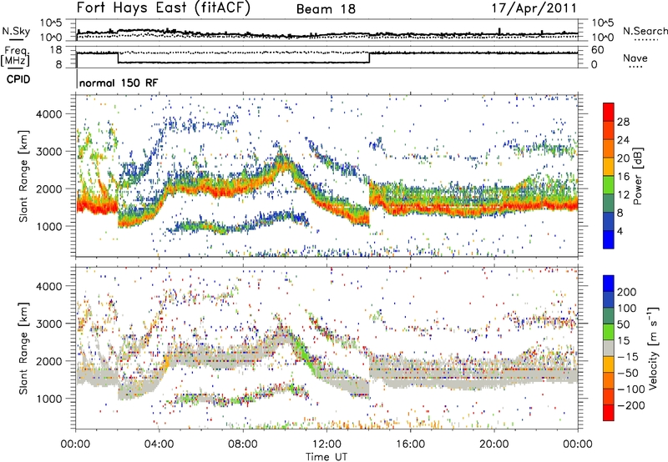Click the '-50' label on Velocity colorbar
This screenshot has width=668, height=462.
click(x=629, y=374)
